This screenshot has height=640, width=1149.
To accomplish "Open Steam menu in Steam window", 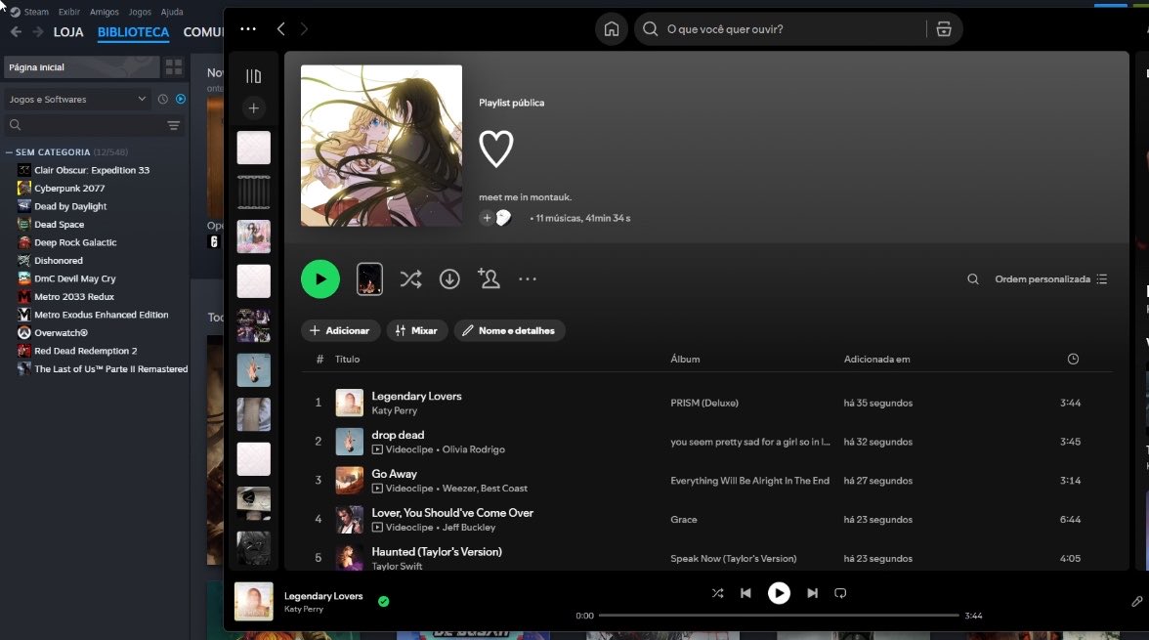I will tap(36, 12).
